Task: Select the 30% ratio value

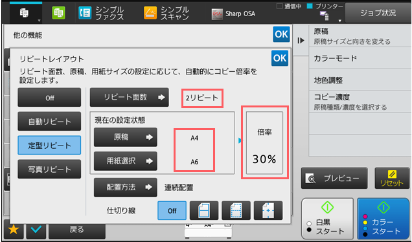Action: pos(264,159)
